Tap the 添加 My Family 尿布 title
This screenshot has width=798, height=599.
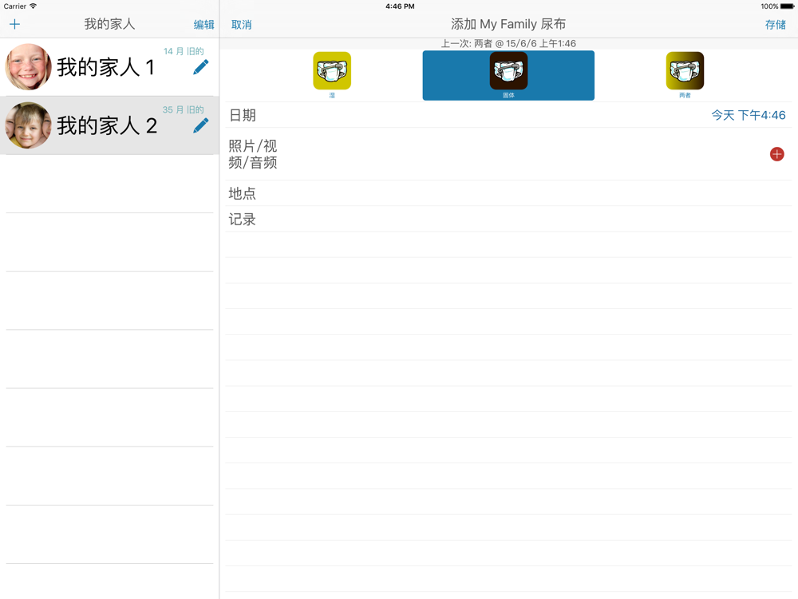tap(508, 24)
